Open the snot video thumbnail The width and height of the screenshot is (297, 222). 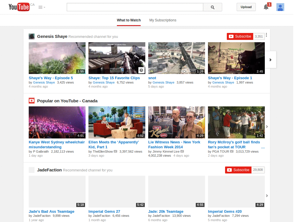coord(177,58)
